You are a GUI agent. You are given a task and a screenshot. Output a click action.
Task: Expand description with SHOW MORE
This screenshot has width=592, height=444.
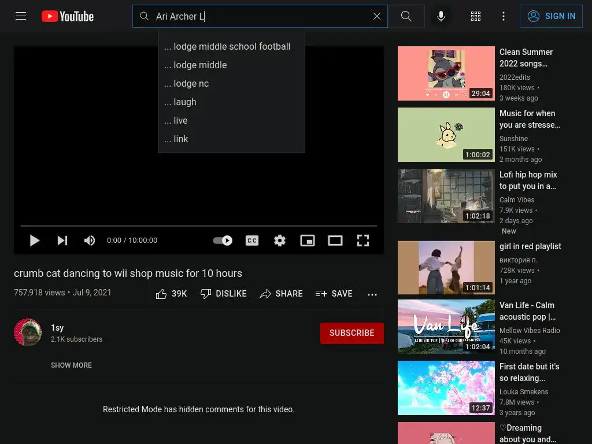[71, 365]
